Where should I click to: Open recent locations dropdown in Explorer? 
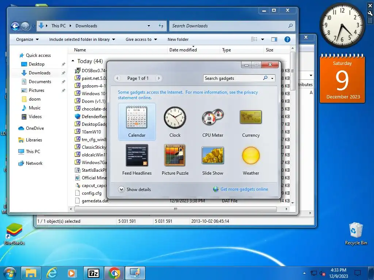click(33, 26)
